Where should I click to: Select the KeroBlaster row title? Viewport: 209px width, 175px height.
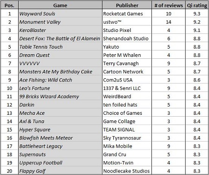[x=60, y=30]
